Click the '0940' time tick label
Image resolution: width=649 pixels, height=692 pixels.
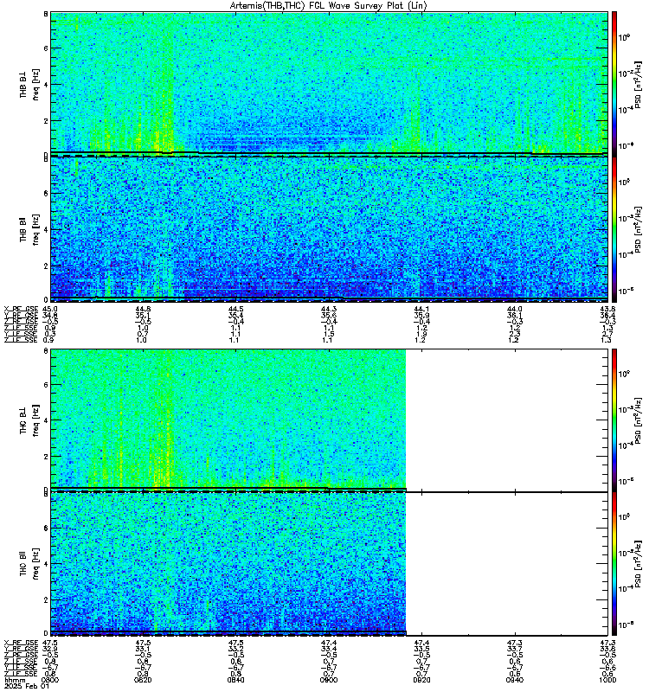[x=515, y=680]
